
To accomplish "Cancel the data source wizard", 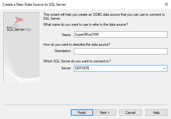I will click(130, 112).
